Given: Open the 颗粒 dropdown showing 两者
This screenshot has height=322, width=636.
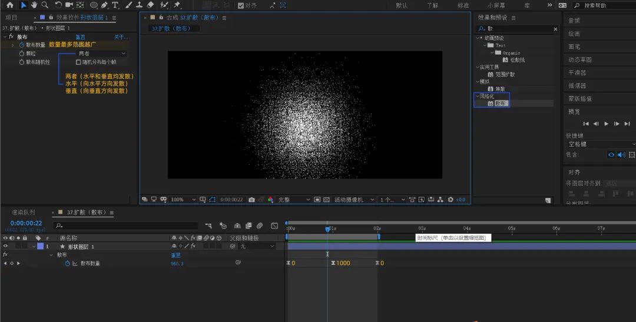Looking at the screenshot, I should coord(102,54).
